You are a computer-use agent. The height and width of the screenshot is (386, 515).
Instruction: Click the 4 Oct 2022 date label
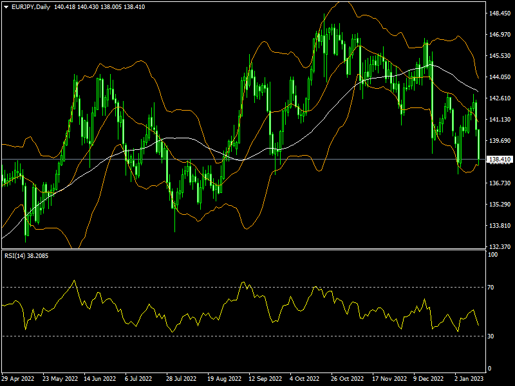(x=304, y=379)
